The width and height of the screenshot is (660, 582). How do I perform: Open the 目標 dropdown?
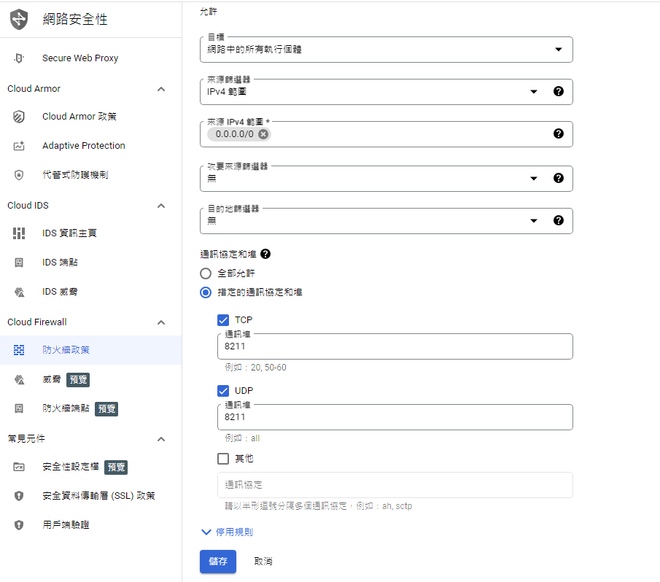[386, 50]
